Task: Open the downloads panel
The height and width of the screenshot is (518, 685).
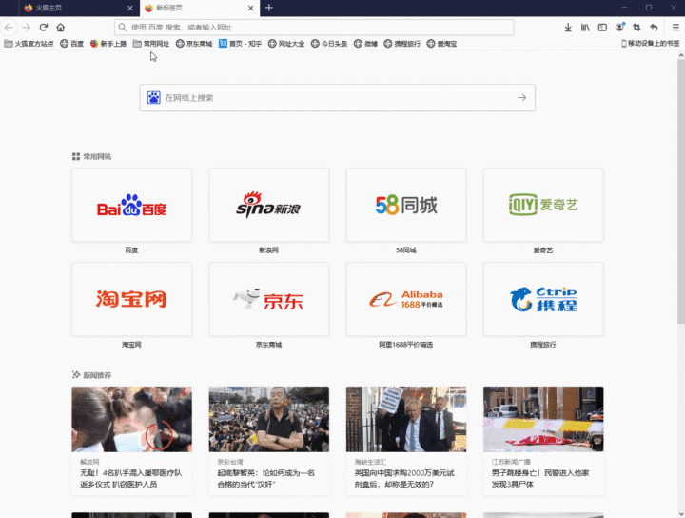Action: tap(568, 28)
